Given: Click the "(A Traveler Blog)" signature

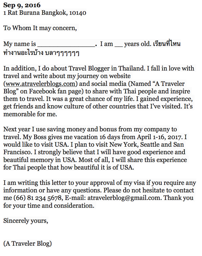Looking at the screenshot, I should click(x=28, y=243).
